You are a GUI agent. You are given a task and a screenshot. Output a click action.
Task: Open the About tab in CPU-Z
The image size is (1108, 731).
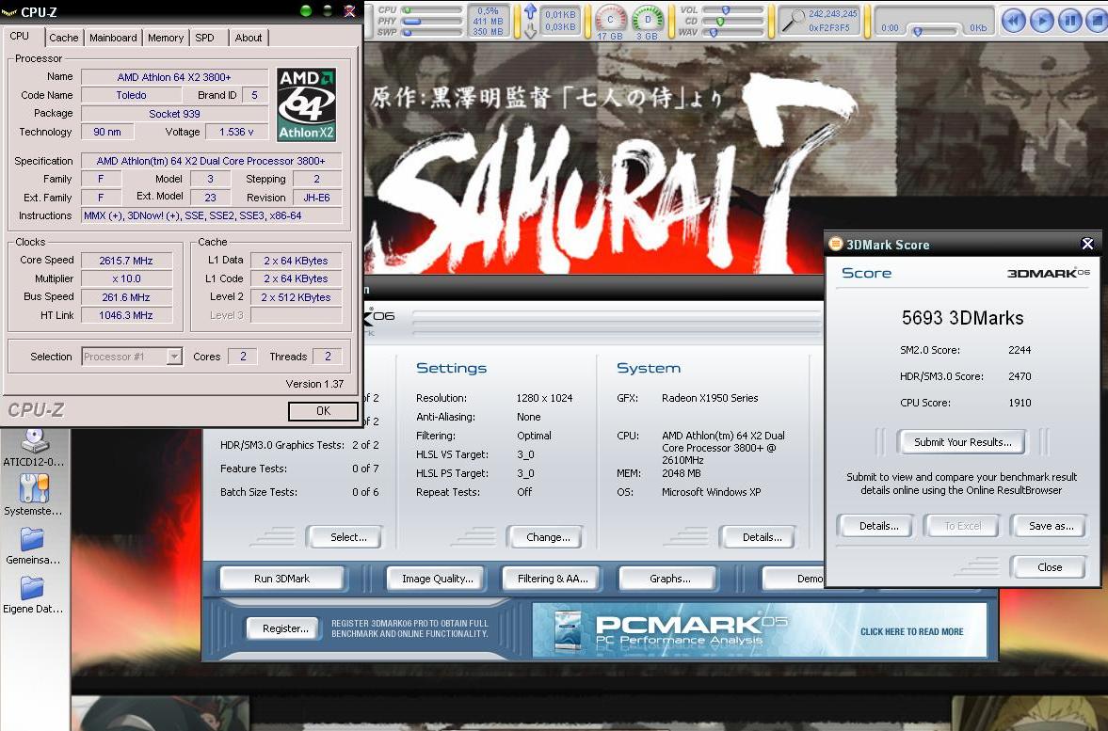click(x=248, y=38)
